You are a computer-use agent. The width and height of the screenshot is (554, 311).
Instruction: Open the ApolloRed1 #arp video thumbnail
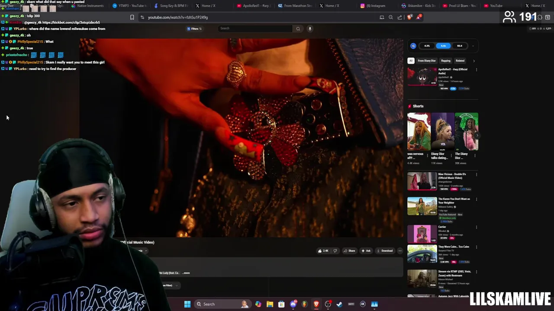422,77
